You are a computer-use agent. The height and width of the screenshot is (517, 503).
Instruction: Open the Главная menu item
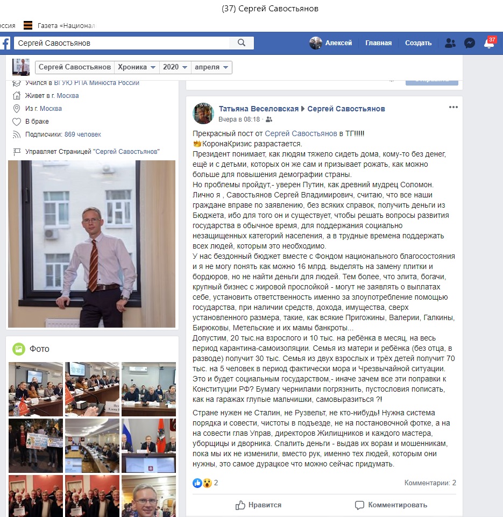pos(378,43)
